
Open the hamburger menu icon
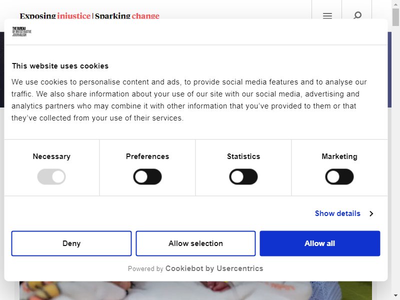coord(327,16)
